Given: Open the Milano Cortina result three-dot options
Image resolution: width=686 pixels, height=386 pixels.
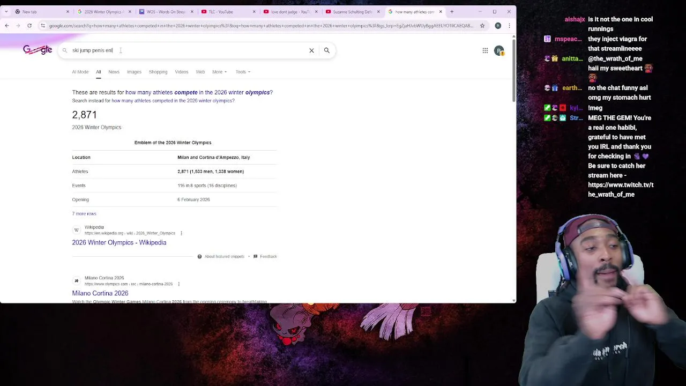Looking at the screenshot, I should pyautogui.click(x=178, y=284).
